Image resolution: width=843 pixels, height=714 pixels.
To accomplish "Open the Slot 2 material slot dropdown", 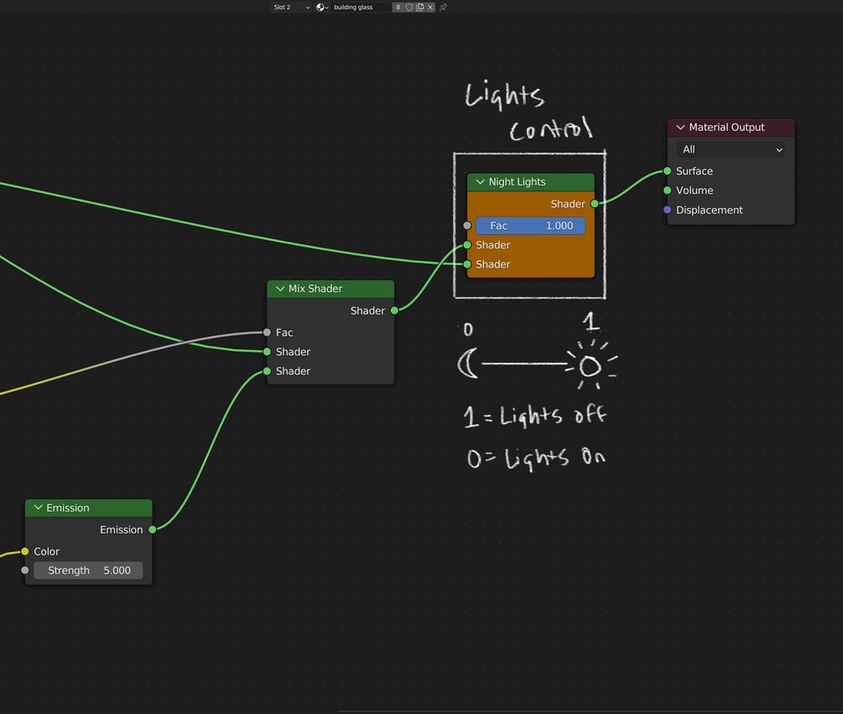I will 291,7.
